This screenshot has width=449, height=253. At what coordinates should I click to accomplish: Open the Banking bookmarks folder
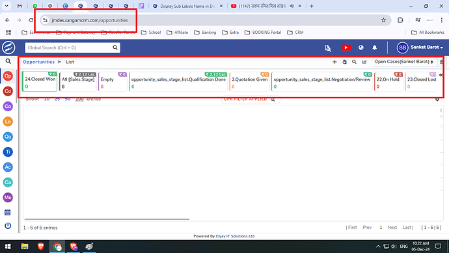click(x=205, y=33)
